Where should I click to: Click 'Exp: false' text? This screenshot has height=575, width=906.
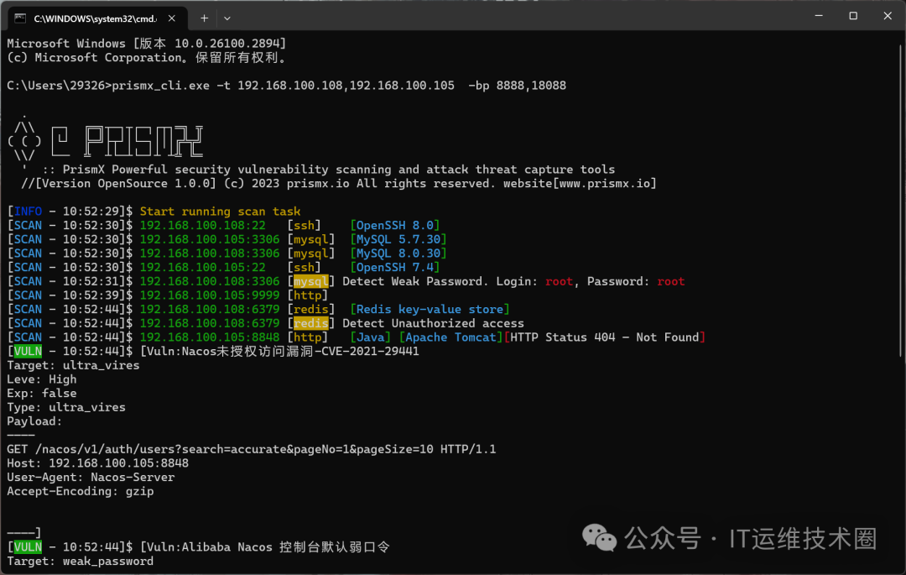[x=42, y=394]
